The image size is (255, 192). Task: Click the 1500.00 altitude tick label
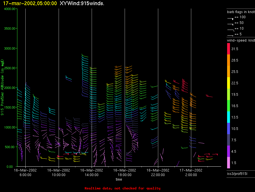click(x=10, y=107)
